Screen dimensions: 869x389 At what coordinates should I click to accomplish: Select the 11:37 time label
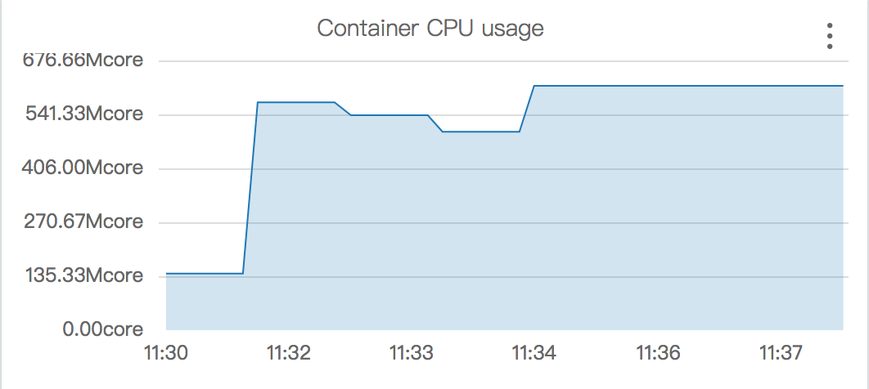coord(781,354)
